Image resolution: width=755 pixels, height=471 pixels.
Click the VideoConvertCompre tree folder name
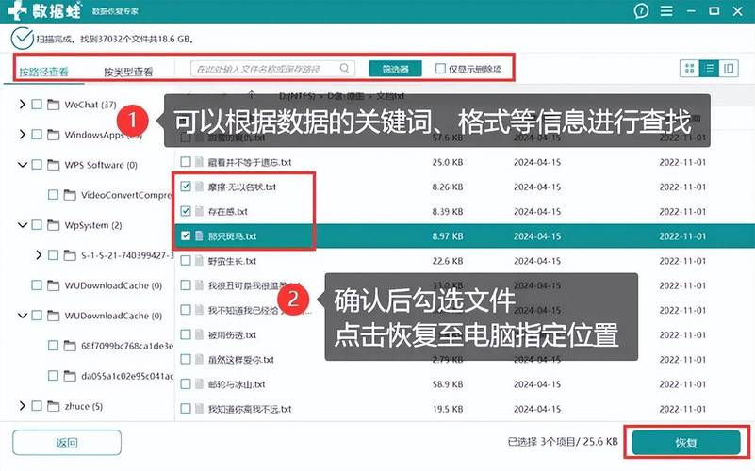tap(126, 195)
